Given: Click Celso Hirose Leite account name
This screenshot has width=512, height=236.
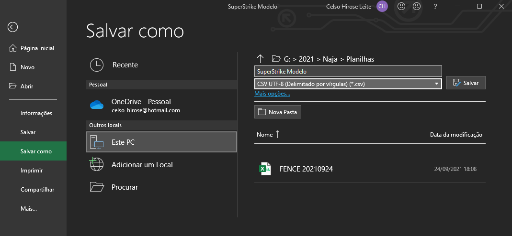Looking at the screenshot, I should click(x=348, y=7).
